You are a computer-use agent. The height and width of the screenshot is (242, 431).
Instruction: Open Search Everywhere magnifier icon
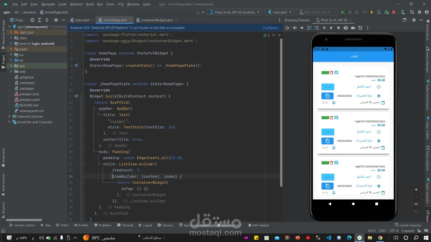click(x=412, y=12)
